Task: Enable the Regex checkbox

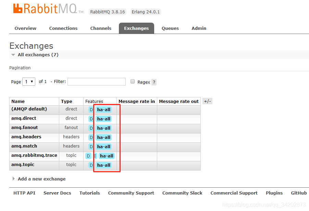Action: 133,81
